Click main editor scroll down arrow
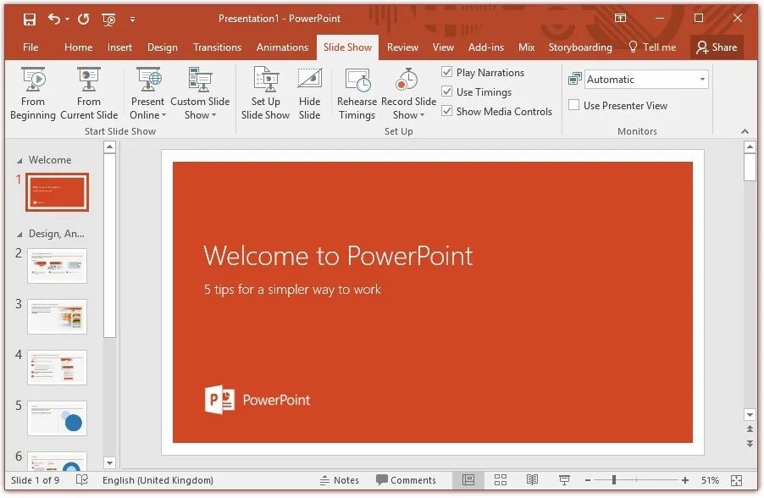 pos(750,415)
